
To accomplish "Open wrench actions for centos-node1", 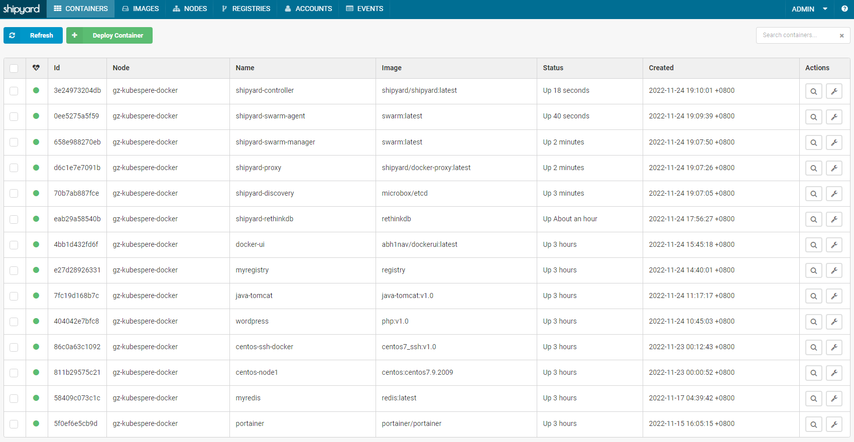I will [x=834, y=373].
